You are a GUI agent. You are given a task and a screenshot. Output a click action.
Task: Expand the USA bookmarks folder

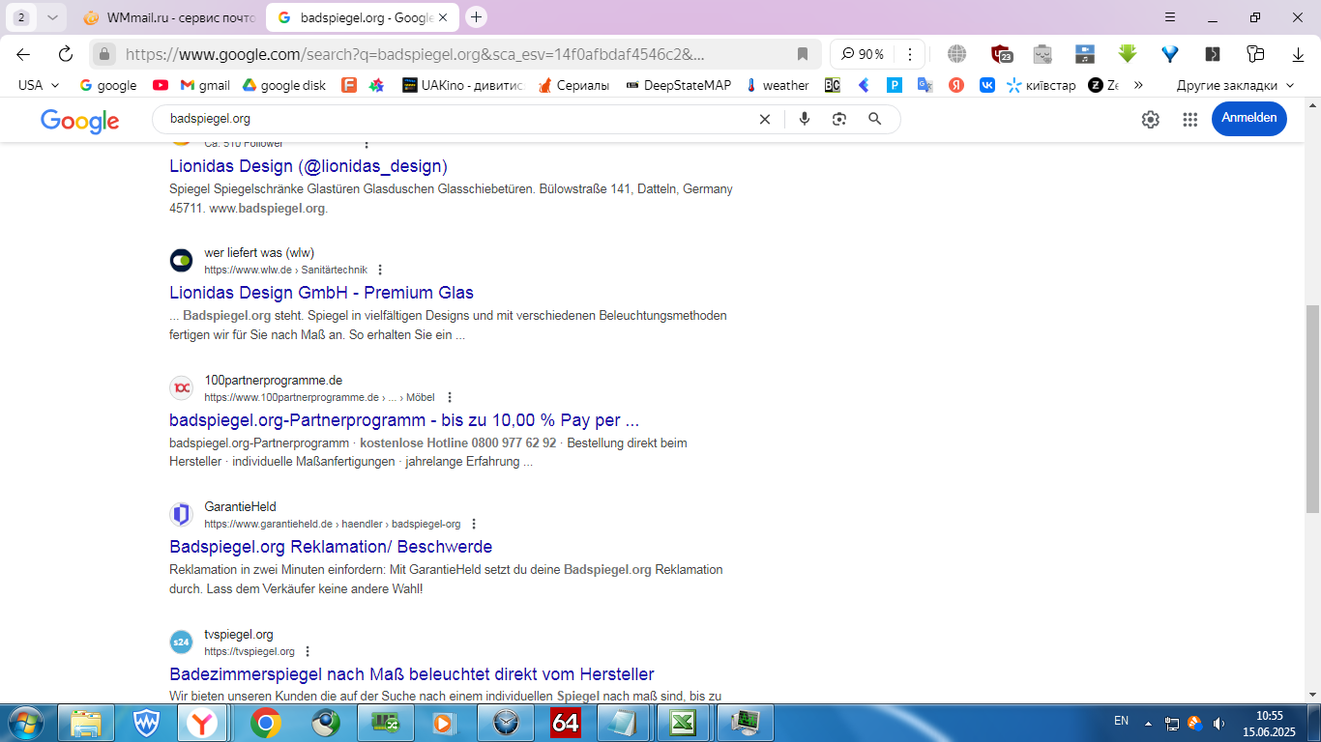(x=39, y=85)
